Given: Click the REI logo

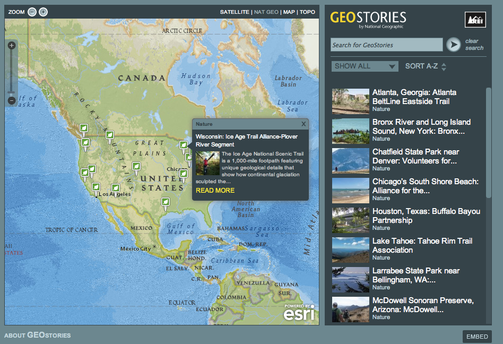Looking at the screenshot, I should click(475, 20).
